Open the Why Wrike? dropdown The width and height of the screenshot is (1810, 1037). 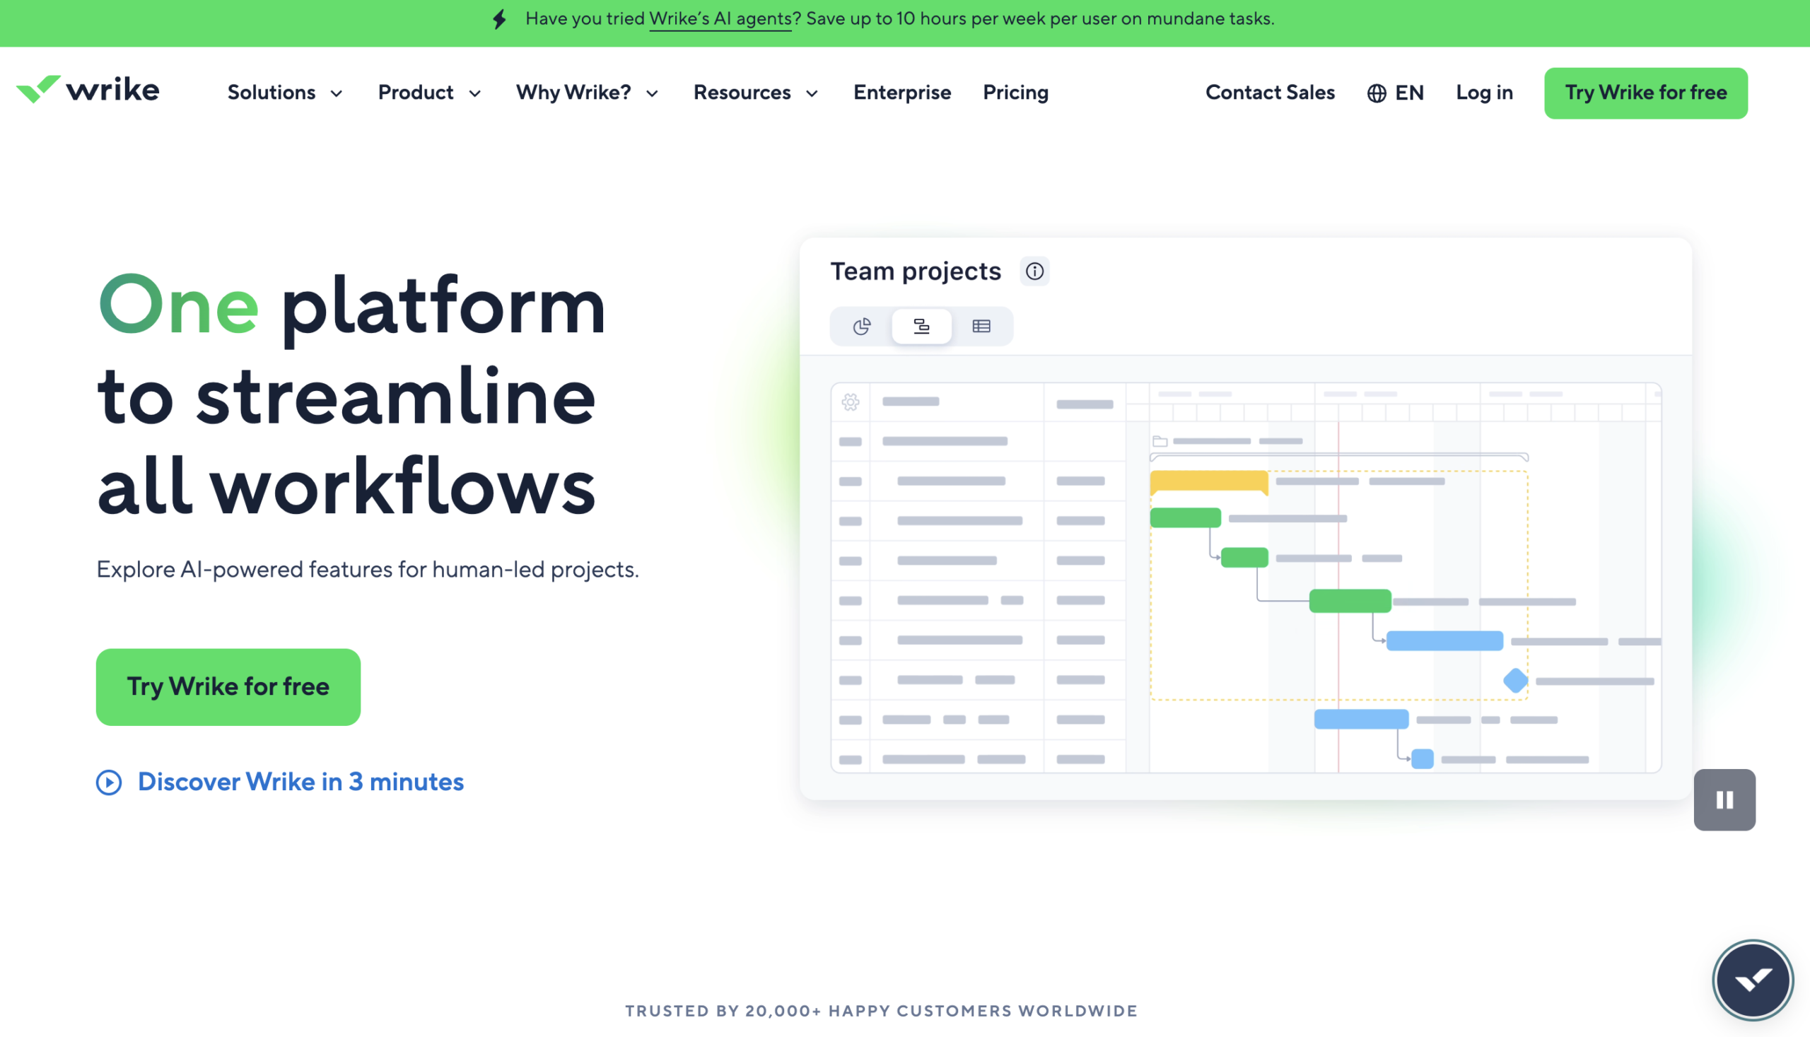pos(587,93)
